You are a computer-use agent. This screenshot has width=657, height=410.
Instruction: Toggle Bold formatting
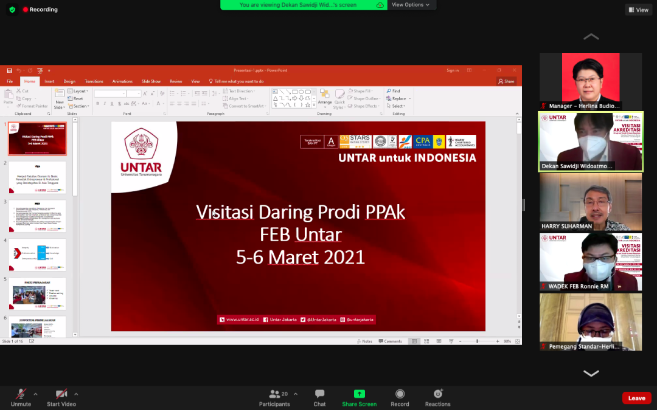(x=97, y=104)
